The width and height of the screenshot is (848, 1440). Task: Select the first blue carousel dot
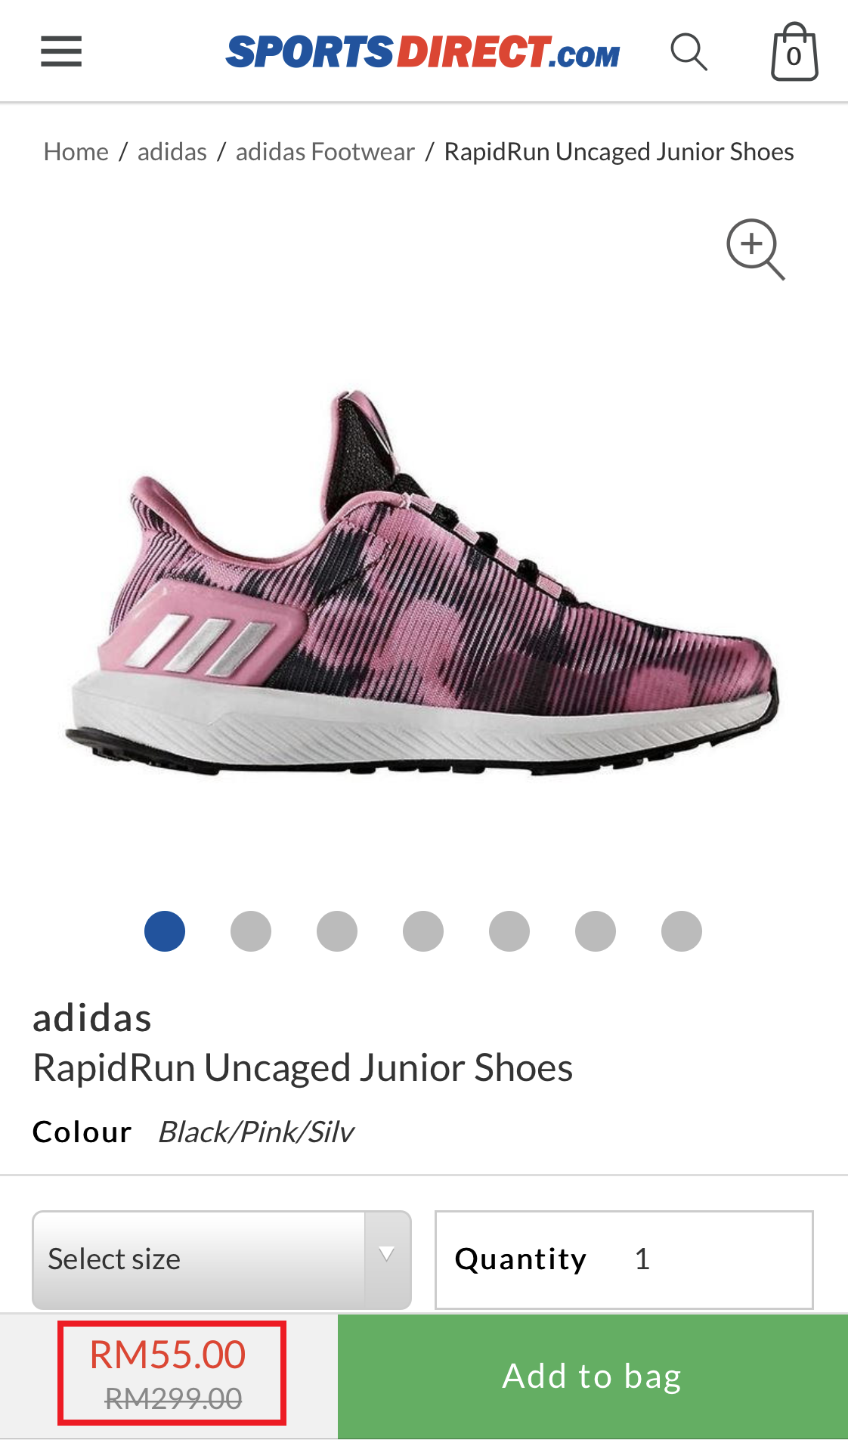pos(165,931)
